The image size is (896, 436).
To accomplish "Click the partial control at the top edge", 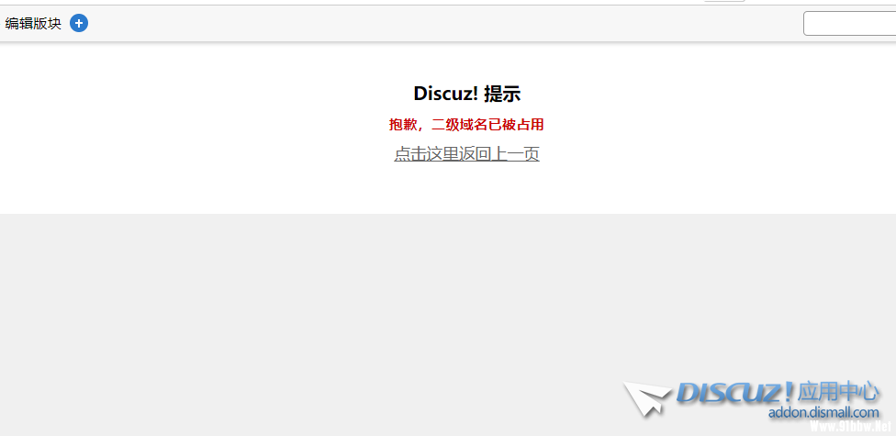I will coord(724,1).
